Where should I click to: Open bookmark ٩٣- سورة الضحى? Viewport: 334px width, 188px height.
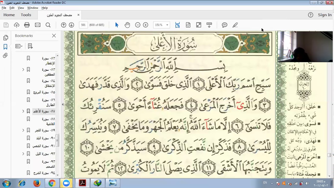click(49, 164)
